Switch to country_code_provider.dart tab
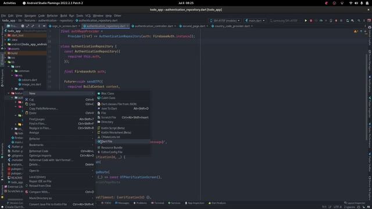This screenshot has width=372, height=209. pyautogui.click(x=232, y=26)
